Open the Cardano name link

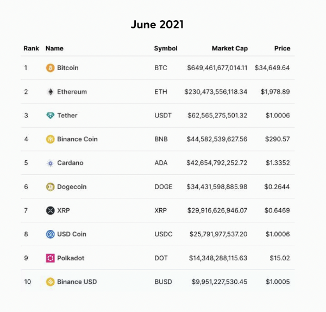click(x=70, y=163)
